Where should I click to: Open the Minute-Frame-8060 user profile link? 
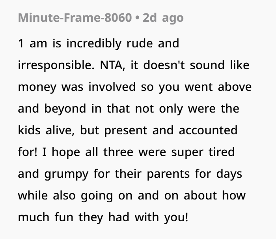[75, 18]
